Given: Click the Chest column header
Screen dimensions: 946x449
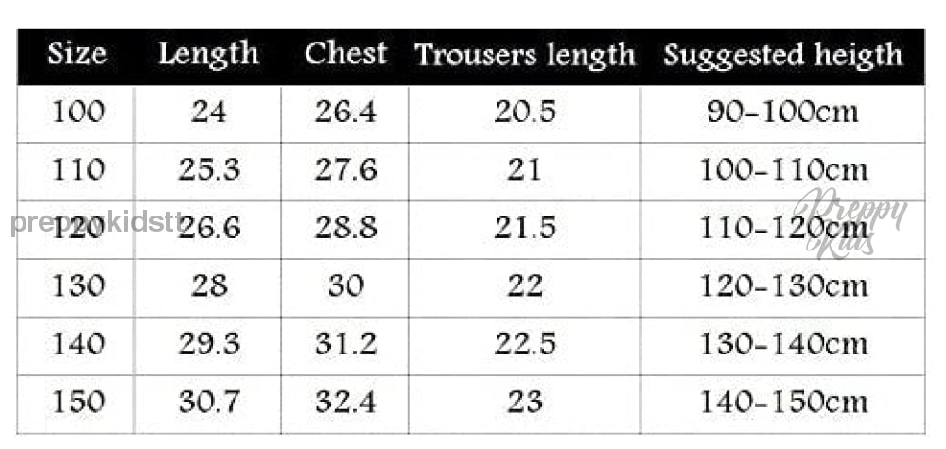Looking at the screenshot, I should (345, 54).
